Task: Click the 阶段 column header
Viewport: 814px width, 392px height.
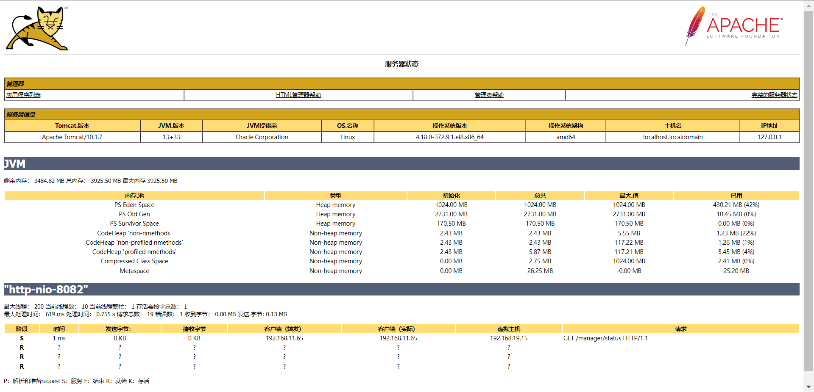Action: (x=22, y=329)
